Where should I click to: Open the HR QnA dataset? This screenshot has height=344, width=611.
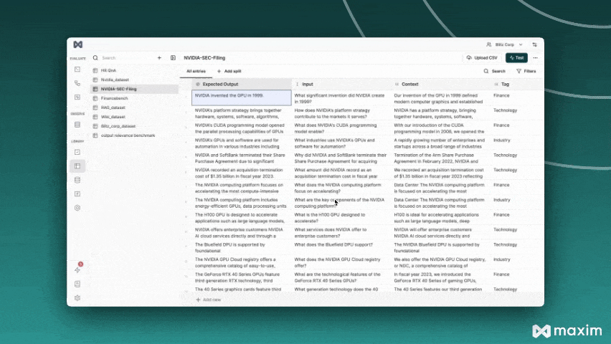pos(134,70)
